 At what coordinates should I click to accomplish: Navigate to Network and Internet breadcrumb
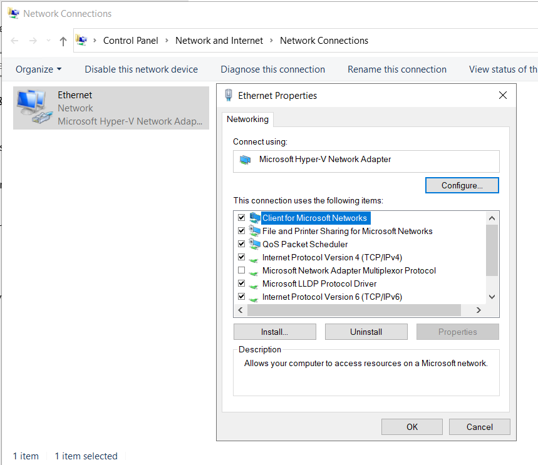(219, 41)
